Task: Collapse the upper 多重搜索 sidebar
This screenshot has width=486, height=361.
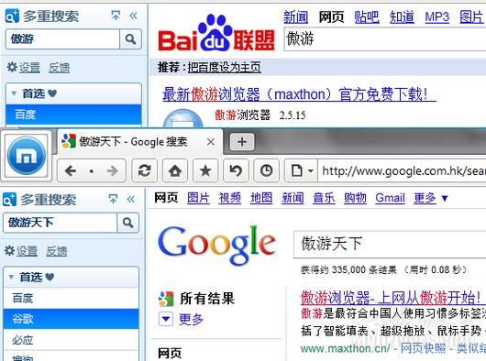Action: (x=134, y=16)
